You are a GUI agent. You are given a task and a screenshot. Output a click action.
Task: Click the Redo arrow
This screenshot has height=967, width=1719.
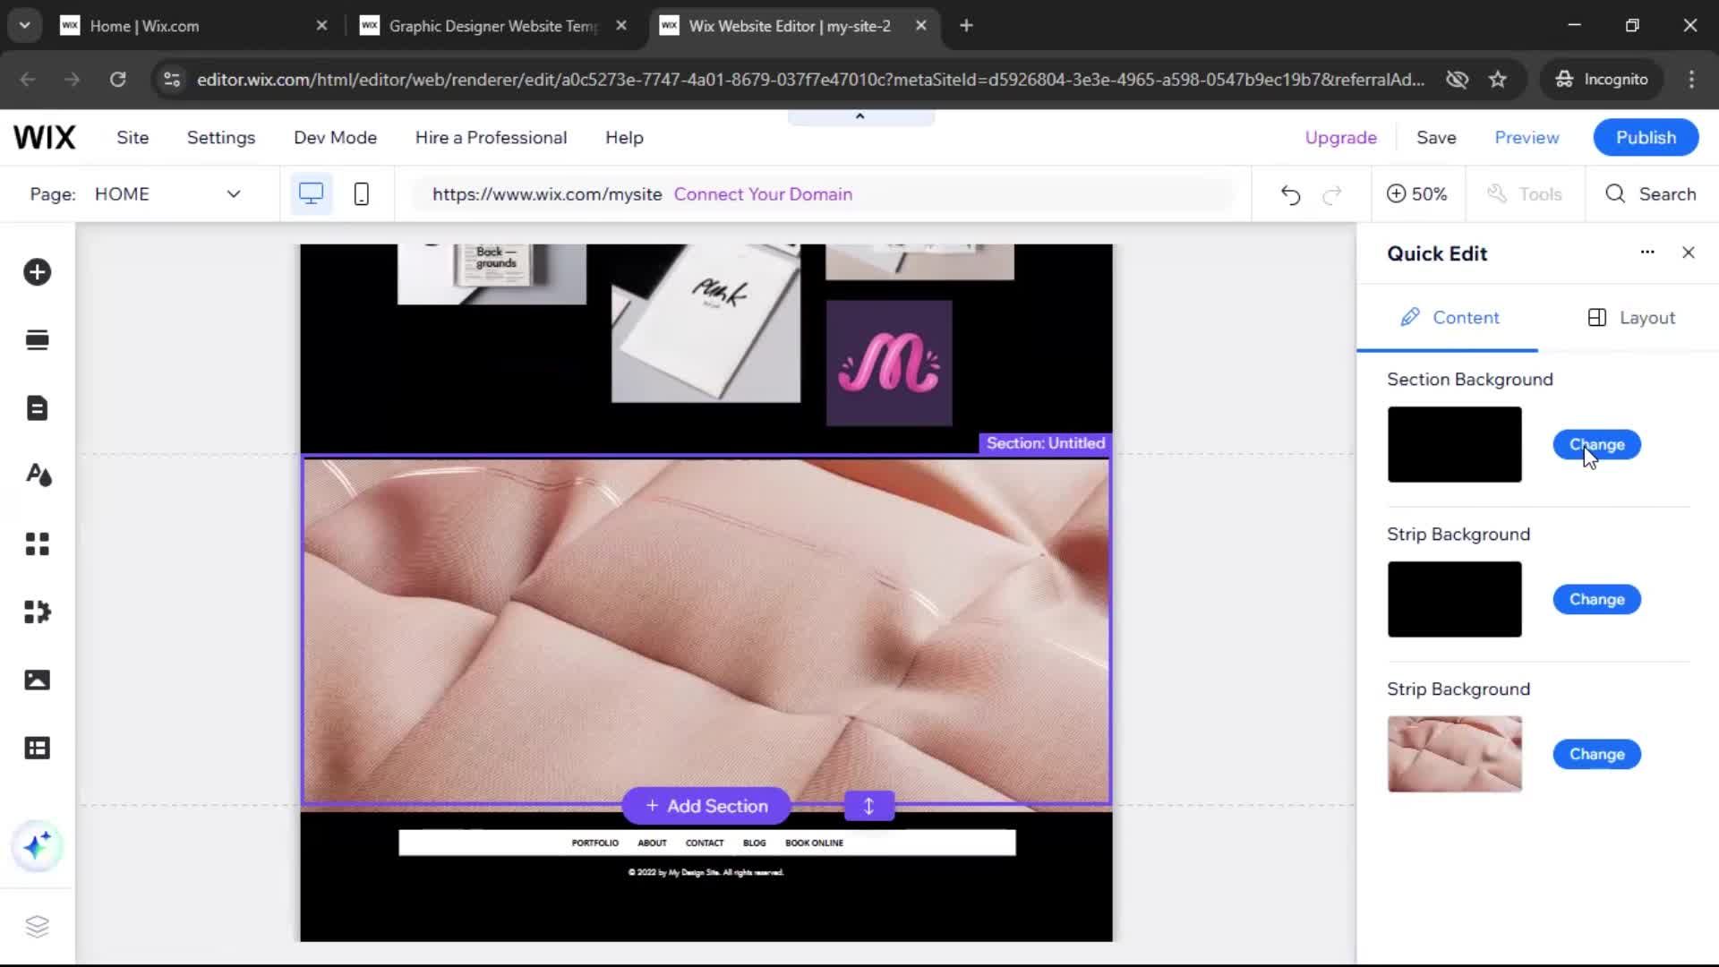[x=1332, y=194]
